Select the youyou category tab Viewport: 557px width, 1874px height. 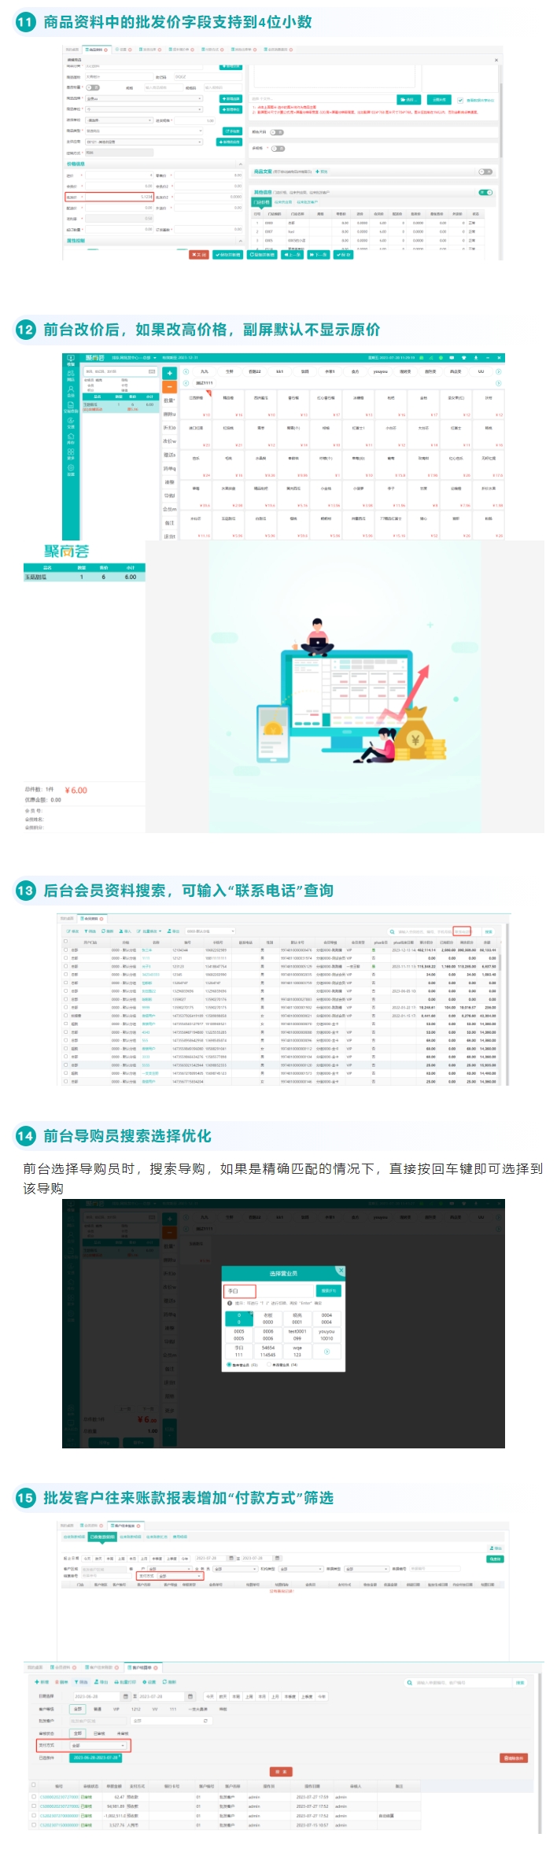coord(381,371)
